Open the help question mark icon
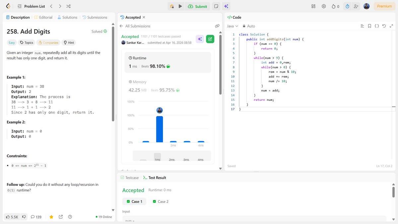The image size is (398, 224). tap(70, 217)
